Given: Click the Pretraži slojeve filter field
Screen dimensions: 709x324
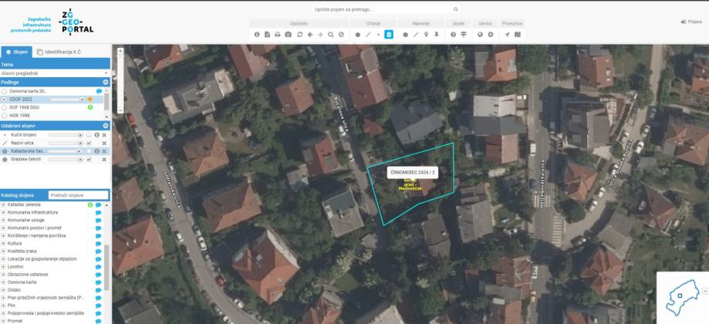Looking at the screenshot, I should tap(79, 195).
